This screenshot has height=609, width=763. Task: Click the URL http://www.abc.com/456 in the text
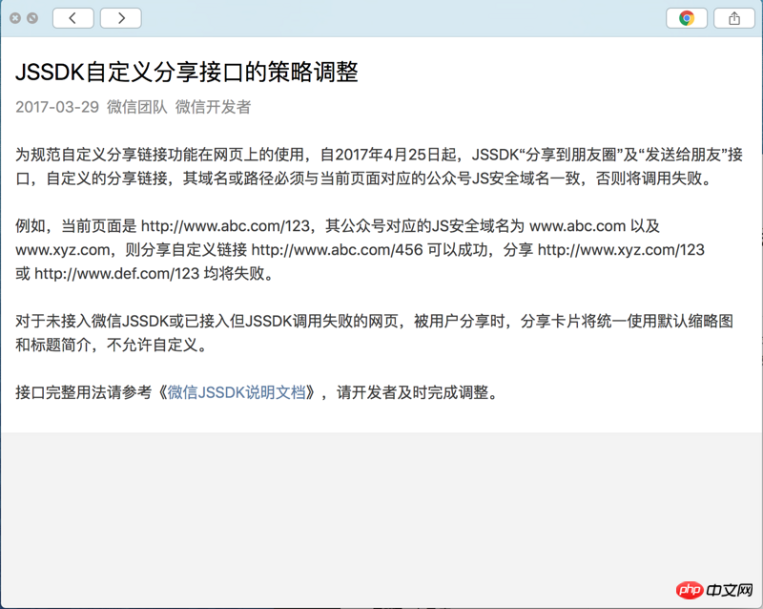[x=338, y=250]
